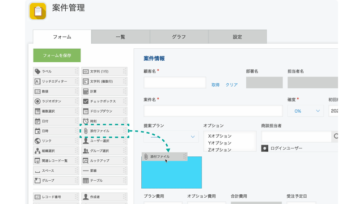Screen dimensions: 363x204
Task: Choose the 数値 number field item
Action: [56, 91]
